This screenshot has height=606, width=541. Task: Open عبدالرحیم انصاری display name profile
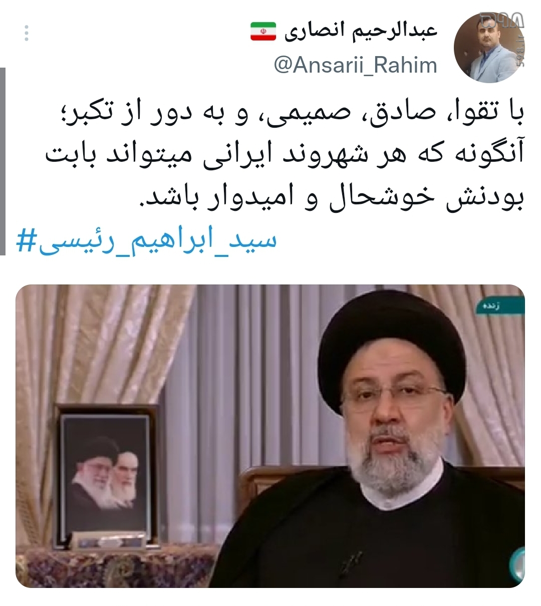coord(361,31)
